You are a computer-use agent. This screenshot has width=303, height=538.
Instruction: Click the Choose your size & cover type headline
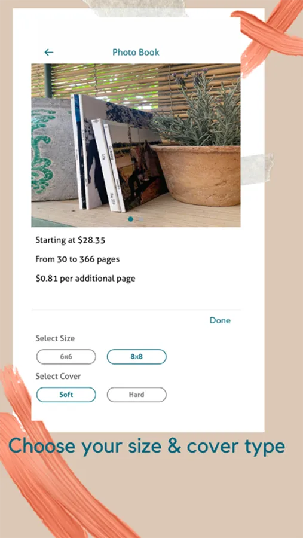(146, 447)
